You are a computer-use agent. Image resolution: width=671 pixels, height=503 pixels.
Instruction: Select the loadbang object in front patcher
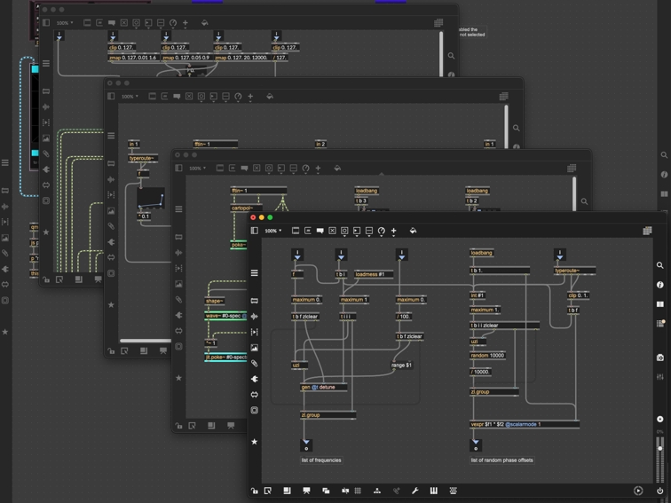coord(481,253)
